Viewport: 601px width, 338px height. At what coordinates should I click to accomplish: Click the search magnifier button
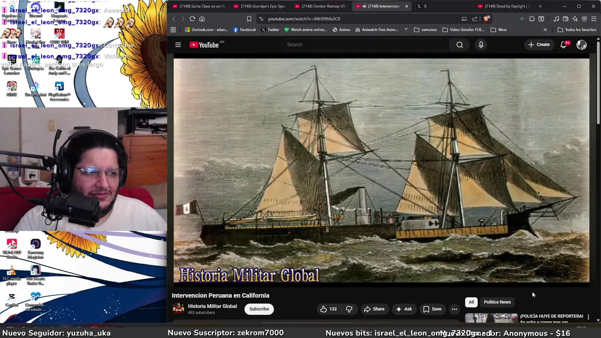[460, 45]
